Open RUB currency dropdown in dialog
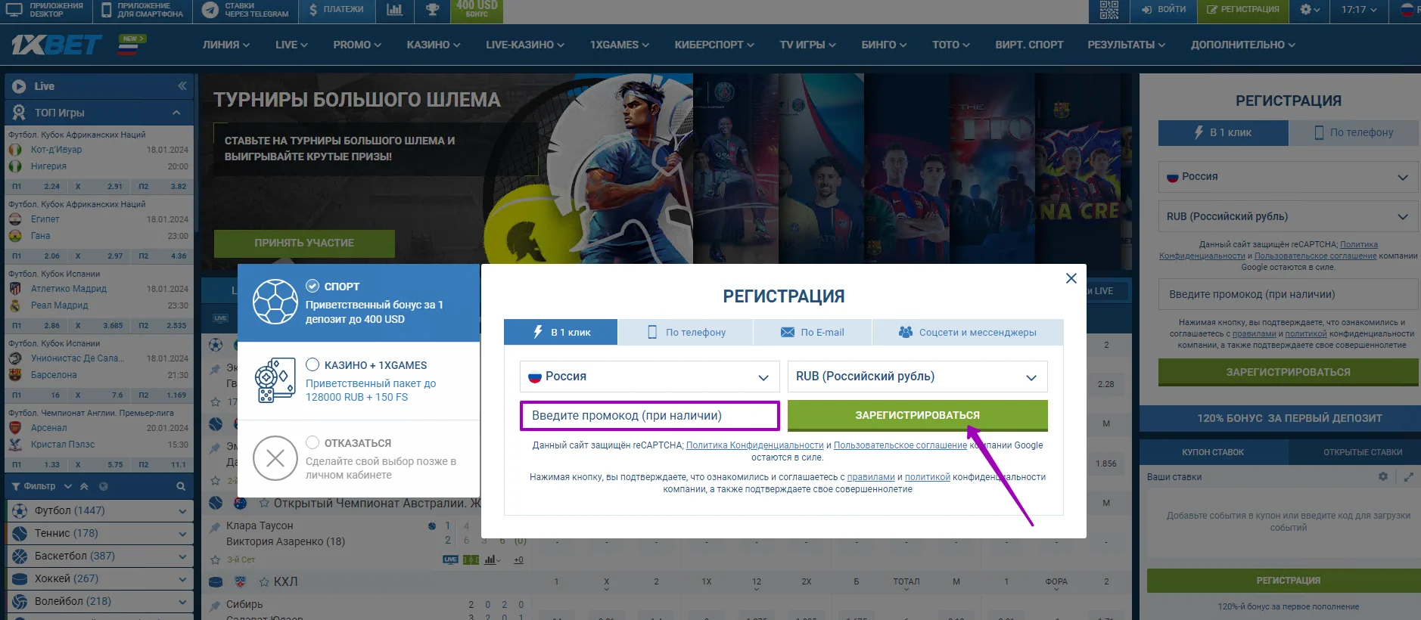Image resolution: width=1421 pixels, height=620 pixels. click(x=917, y=377)
